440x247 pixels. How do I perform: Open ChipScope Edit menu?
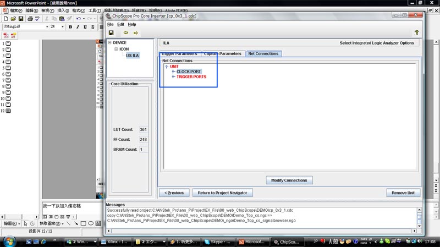coord(120,24)
